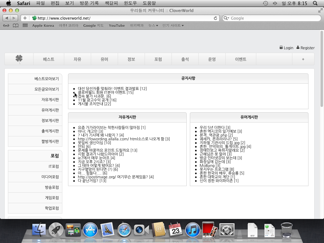Open the Reading List glasses icon
Screen dimensions: 324x243
tap(6, 26)
